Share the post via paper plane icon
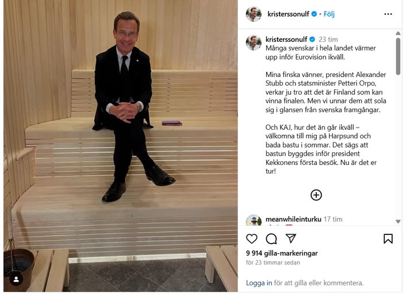The height and width of the screenshot is (297, 414). (x=291, y=238)
